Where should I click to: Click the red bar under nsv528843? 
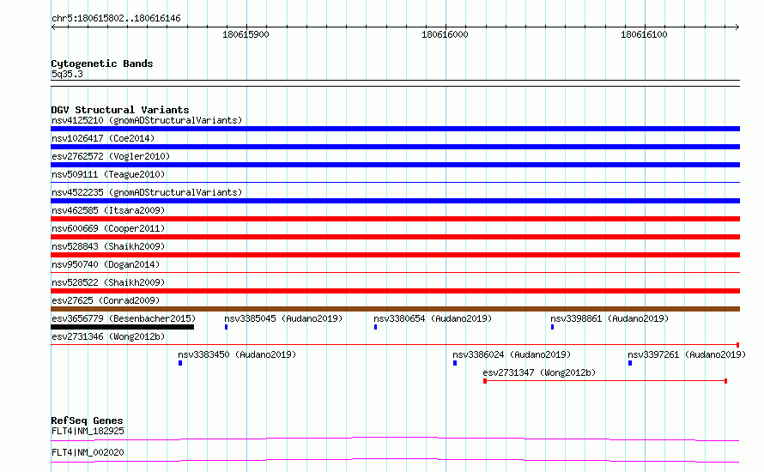395,255
